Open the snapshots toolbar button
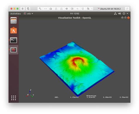Viewport: 139px width, 114px height. point(28,9)
